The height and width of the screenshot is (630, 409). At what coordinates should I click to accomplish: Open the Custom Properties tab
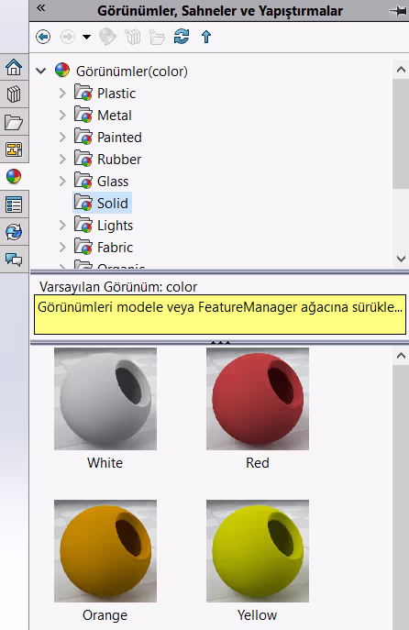pos(14,204)
